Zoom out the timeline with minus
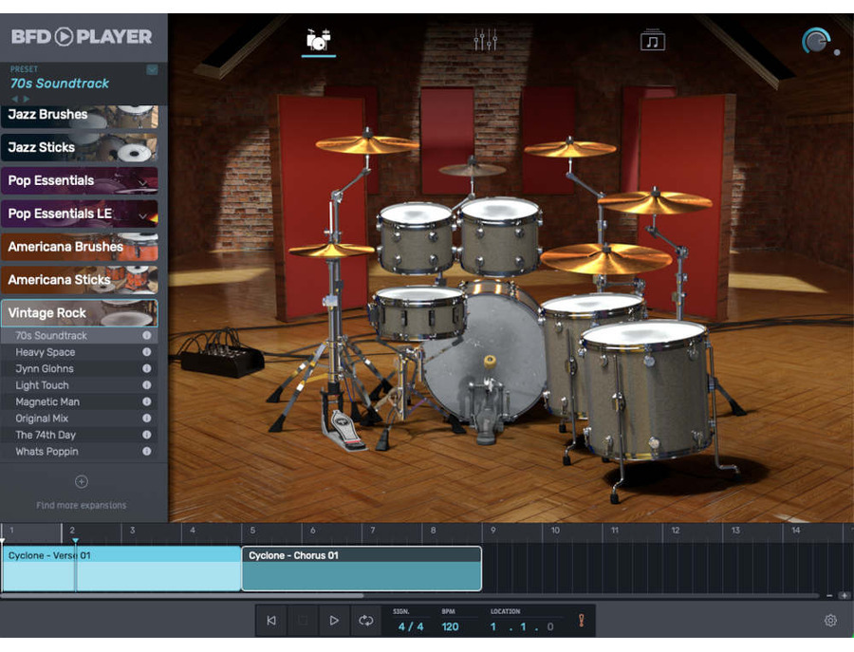854x652 pixels. 829,596
